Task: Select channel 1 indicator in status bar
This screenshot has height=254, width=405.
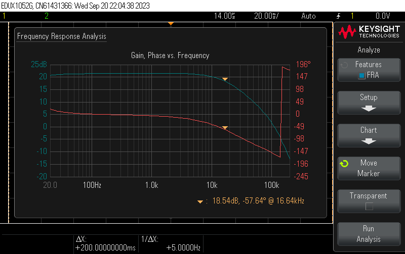Action: point(4,16)
